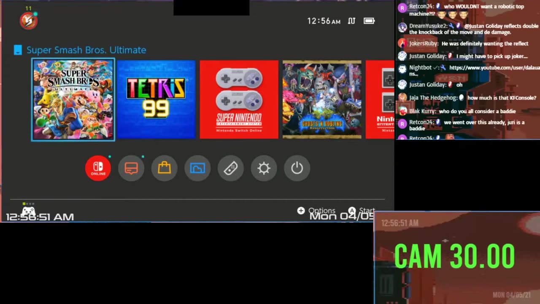Open the Nintendo eShop bag icon

point(164,168)
